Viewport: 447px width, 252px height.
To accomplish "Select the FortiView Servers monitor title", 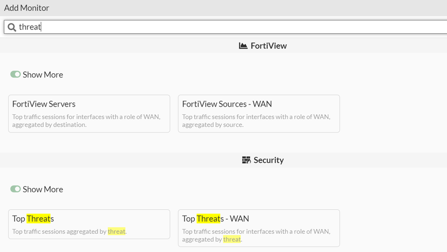I will [44, 104].
